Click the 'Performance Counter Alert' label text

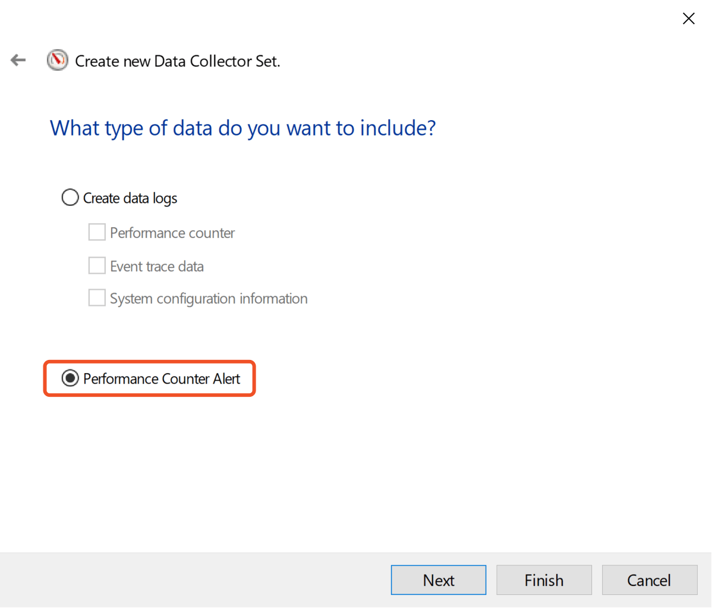pos(162,379)
